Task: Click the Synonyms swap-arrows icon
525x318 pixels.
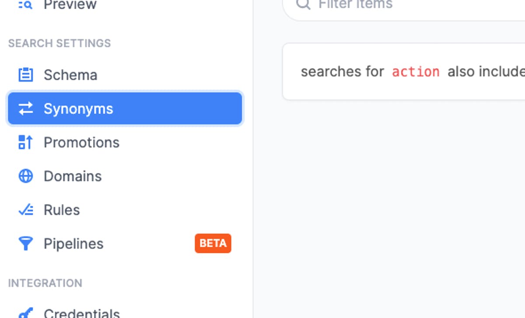Action: [25, 108]
